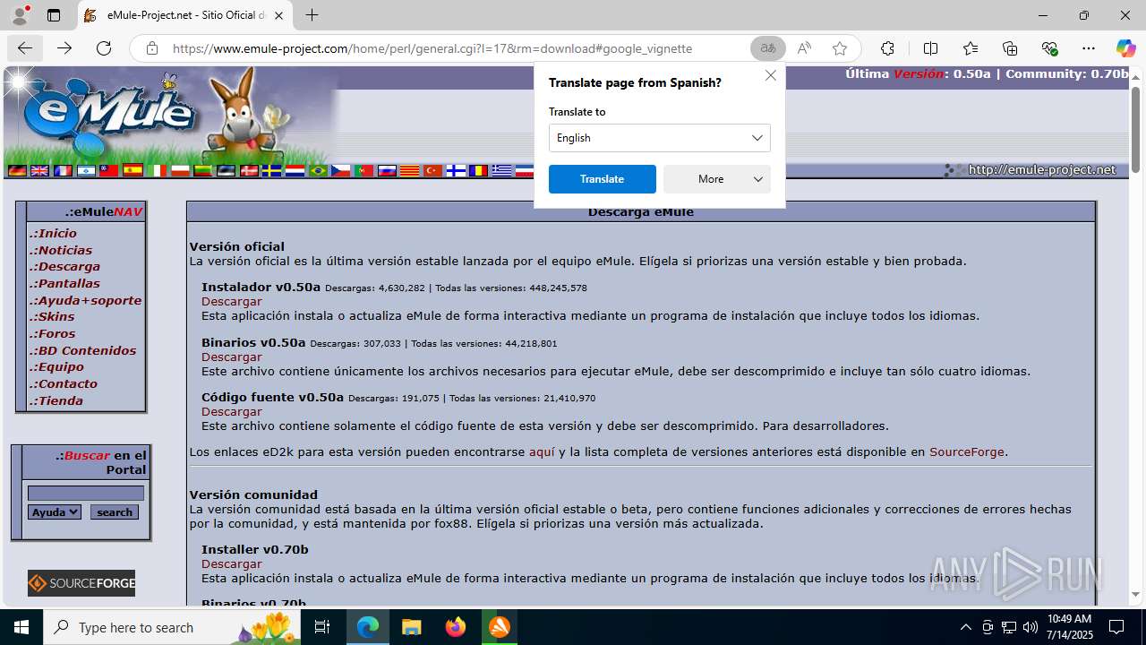The width and height of the screenshot is (1146, 645).
Task: Select the French flag language
Action: pyautogui.click(x=64, y=170)
